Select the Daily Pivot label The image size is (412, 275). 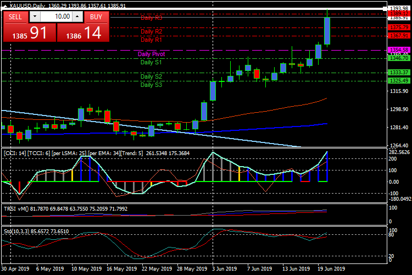[x=151, y=54]
